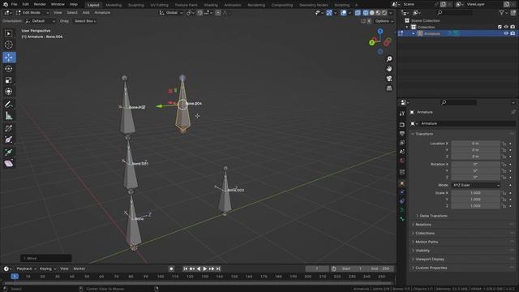
Task: Open the Object Data armature properties tab
Action: tap(402, 210)
